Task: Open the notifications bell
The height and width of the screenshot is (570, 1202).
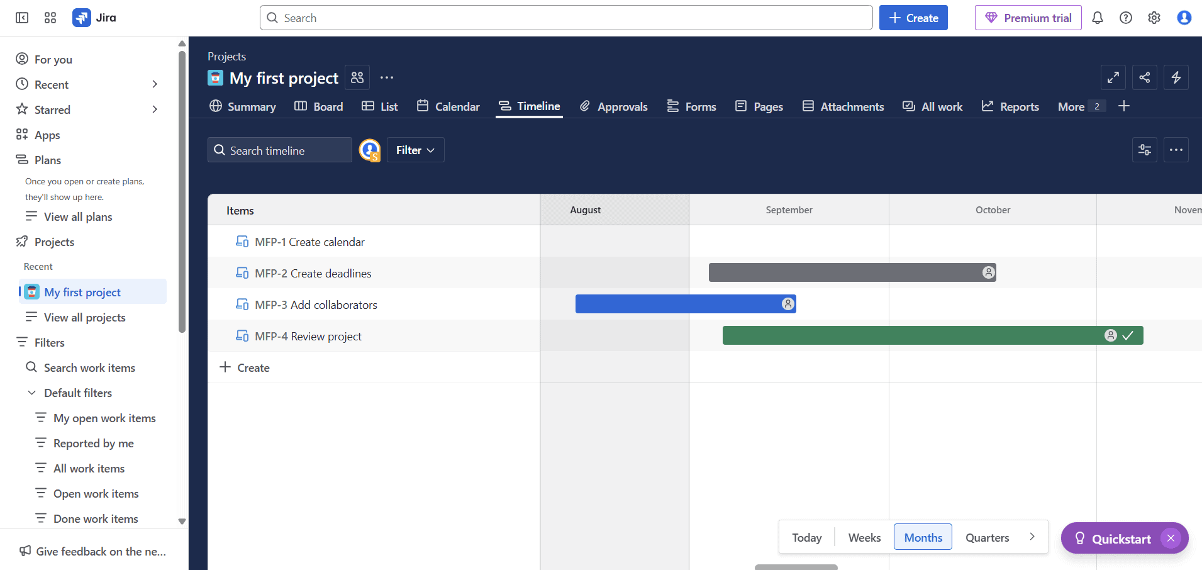Action: [x=1098, y=18]
